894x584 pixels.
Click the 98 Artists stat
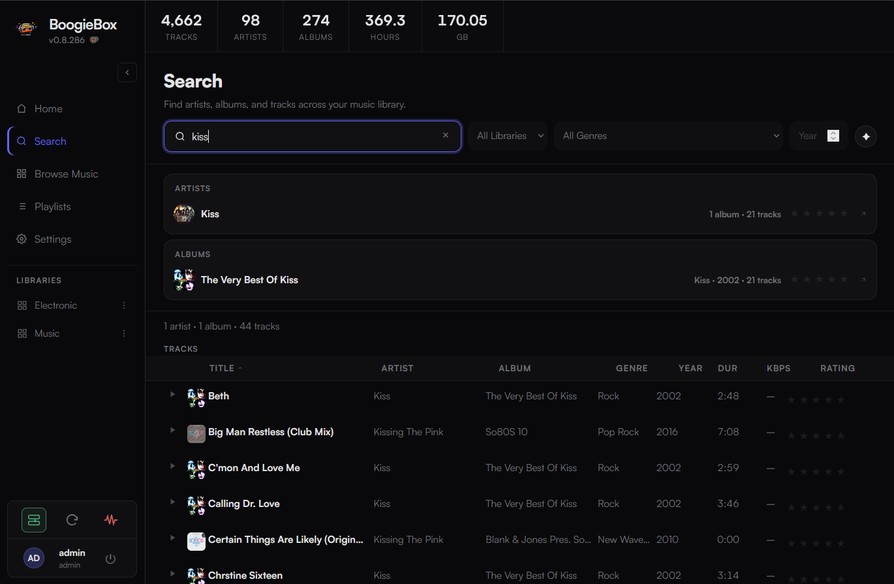[251, 26]
